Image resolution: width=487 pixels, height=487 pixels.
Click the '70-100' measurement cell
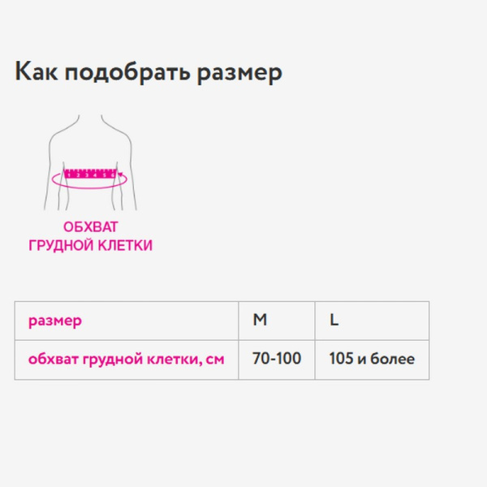[x=277, y=360]
